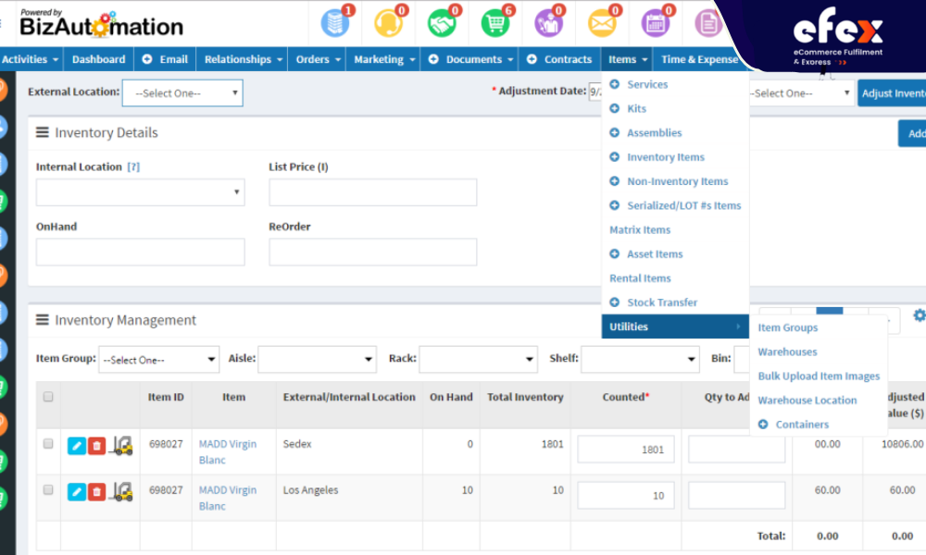Go to the Dashboard page
Image resolution: width=926 pixels, height=555 pixels.
[x=99, y=59]
